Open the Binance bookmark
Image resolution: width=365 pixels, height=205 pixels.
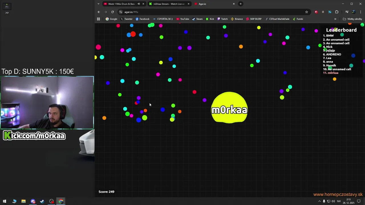(237, 19)
